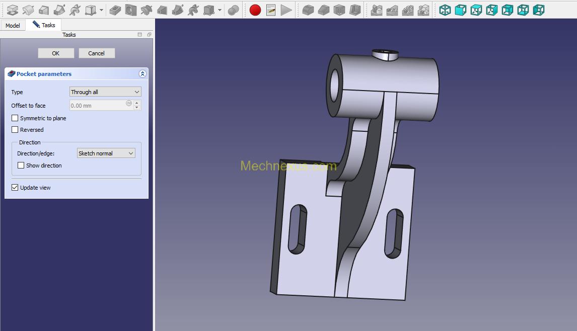Click the Pad extrude tool icon
577x331 pixels.
point(13,10)
